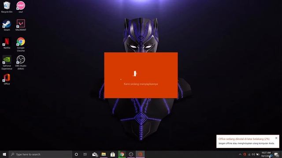
Task: Select the GeForce Experience desktop shortcut
Action: [x=7, y=62]
